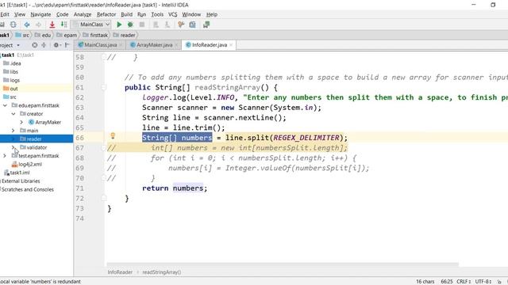This screenshot has width=508, height=285.
Task: Click the CRLF line separator in status bar
Action: coord(464,282)
